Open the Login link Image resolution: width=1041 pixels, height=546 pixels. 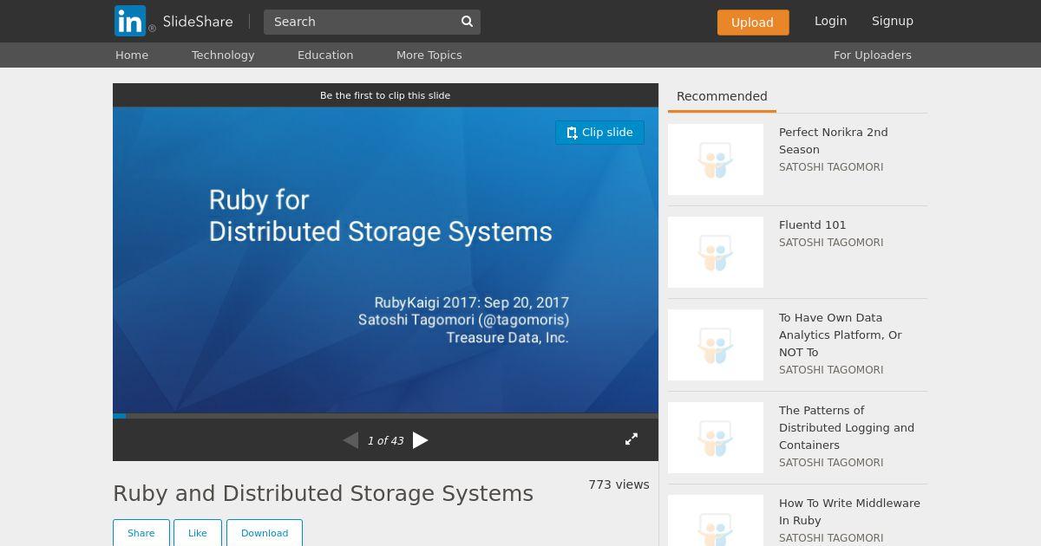(x=830, y=21)
